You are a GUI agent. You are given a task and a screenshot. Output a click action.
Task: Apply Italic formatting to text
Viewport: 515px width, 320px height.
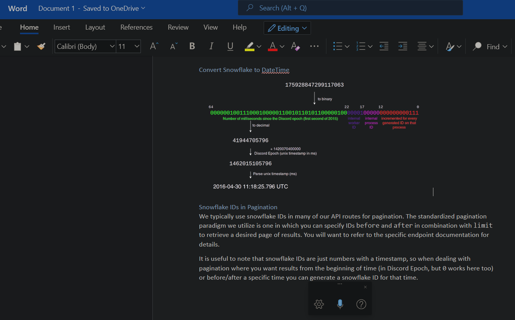pos(211,46)
